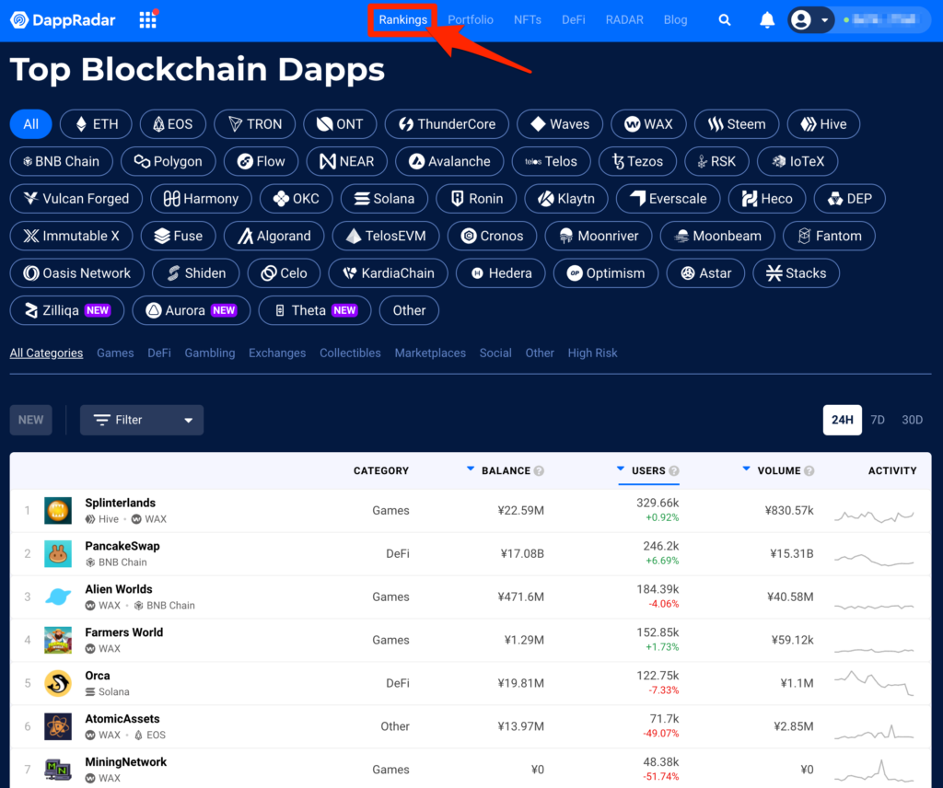943x788 pixels.
Task: Filter by the Ronin chain
Action: point(476,199)
